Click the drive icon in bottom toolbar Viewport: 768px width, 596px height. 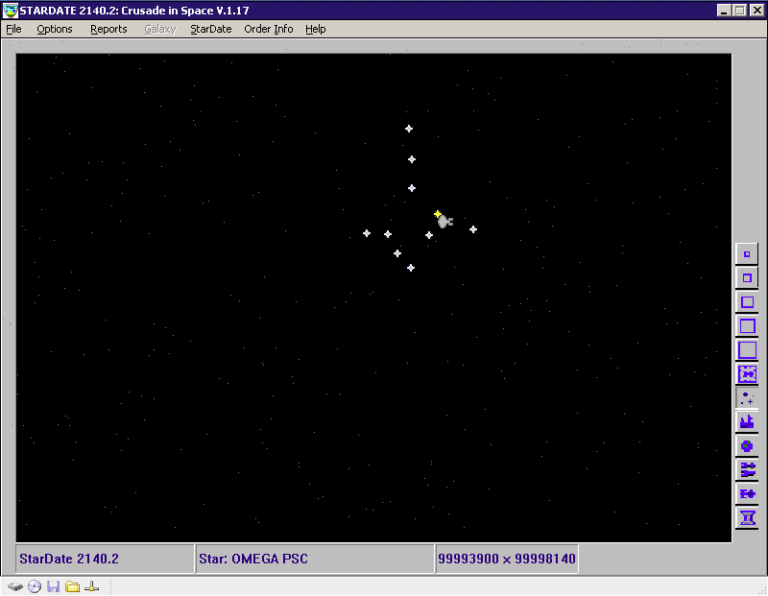(15, 586)
